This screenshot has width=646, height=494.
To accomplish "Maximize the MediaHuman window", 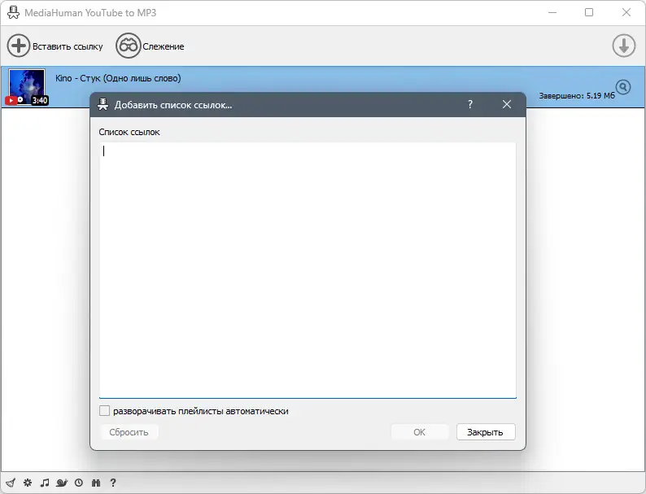I will (589, 12).
